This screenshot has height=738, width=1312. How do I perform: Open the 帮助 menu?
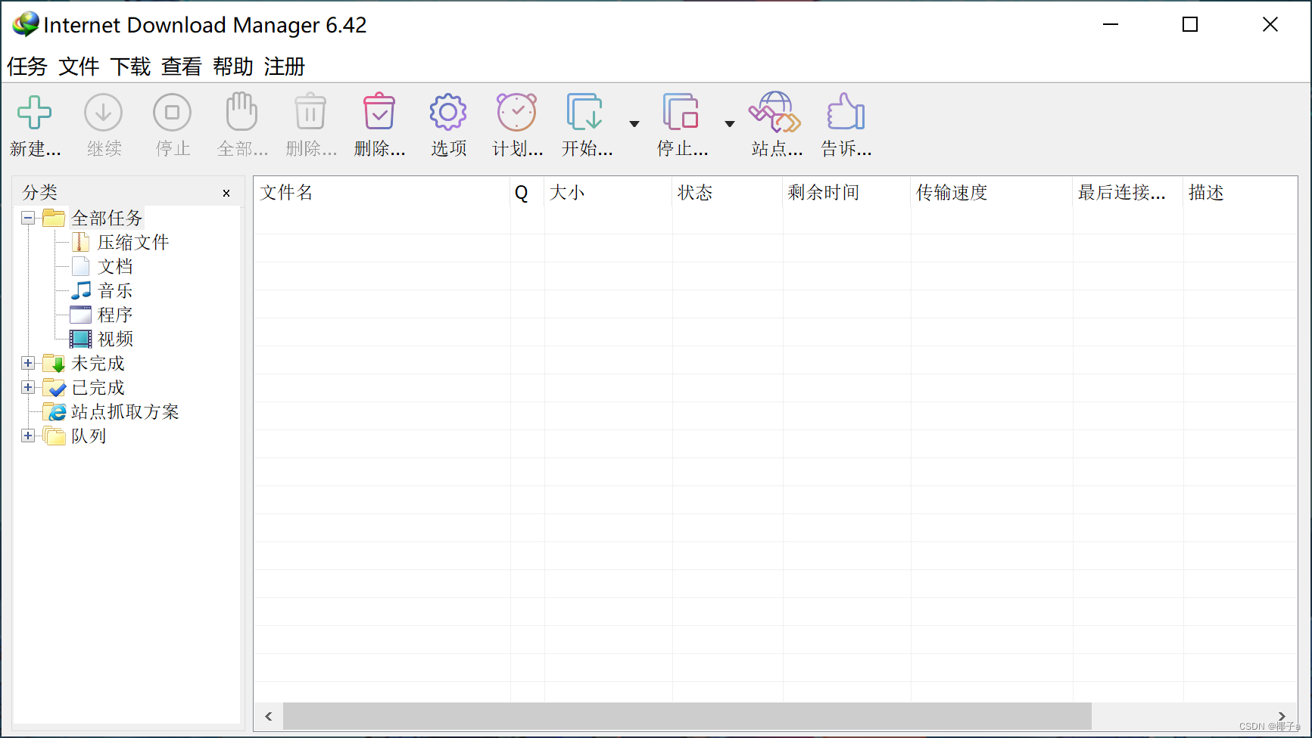(233, 67)
